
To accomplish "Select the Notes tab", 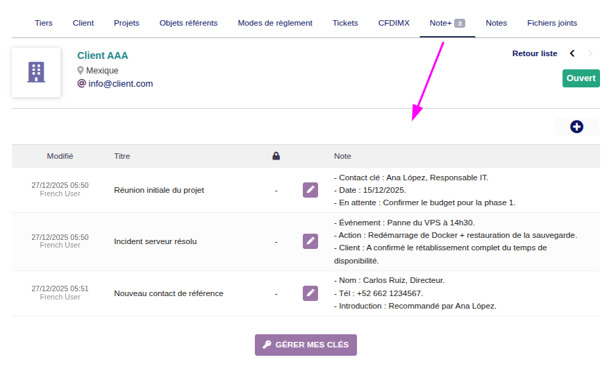I will pos(496,23).
